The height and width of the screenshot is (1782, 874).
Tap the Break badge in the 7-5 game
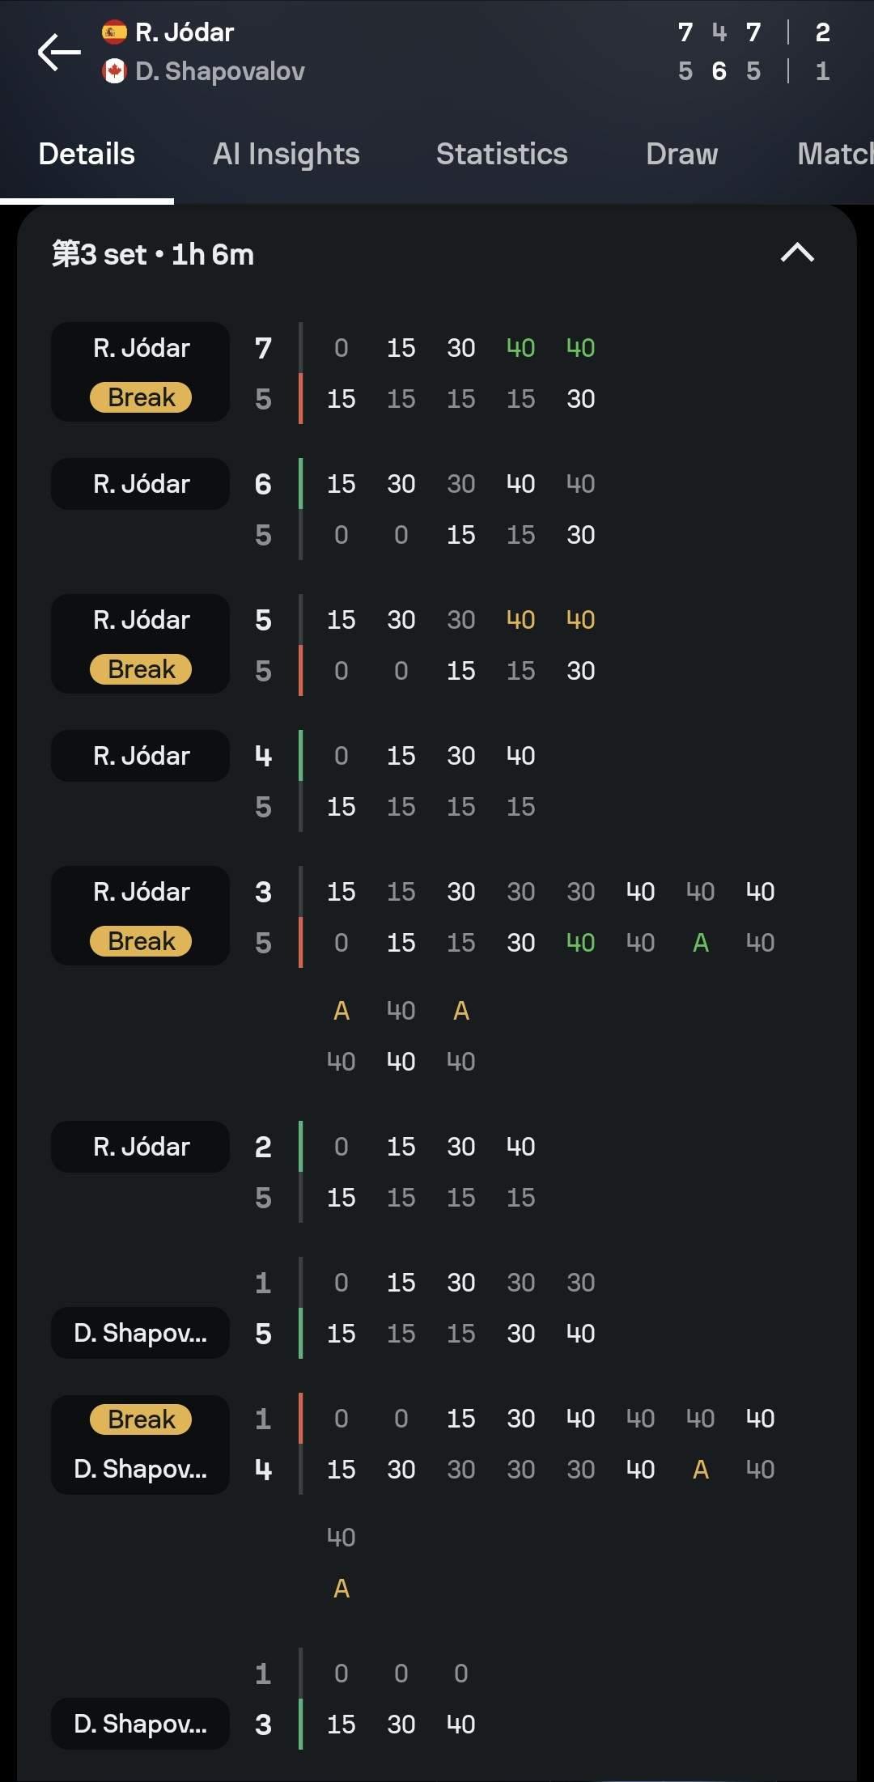click(141, 397)
